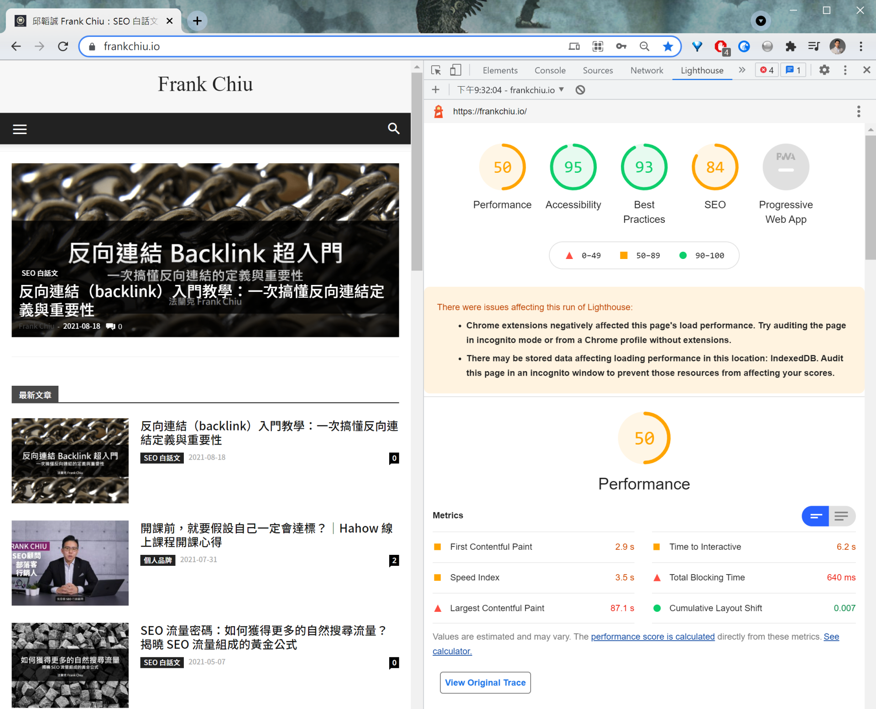Expand the report selector dropdown for frankchiu.io
Viewport: 876px width, 709px height.
(511, 90)
